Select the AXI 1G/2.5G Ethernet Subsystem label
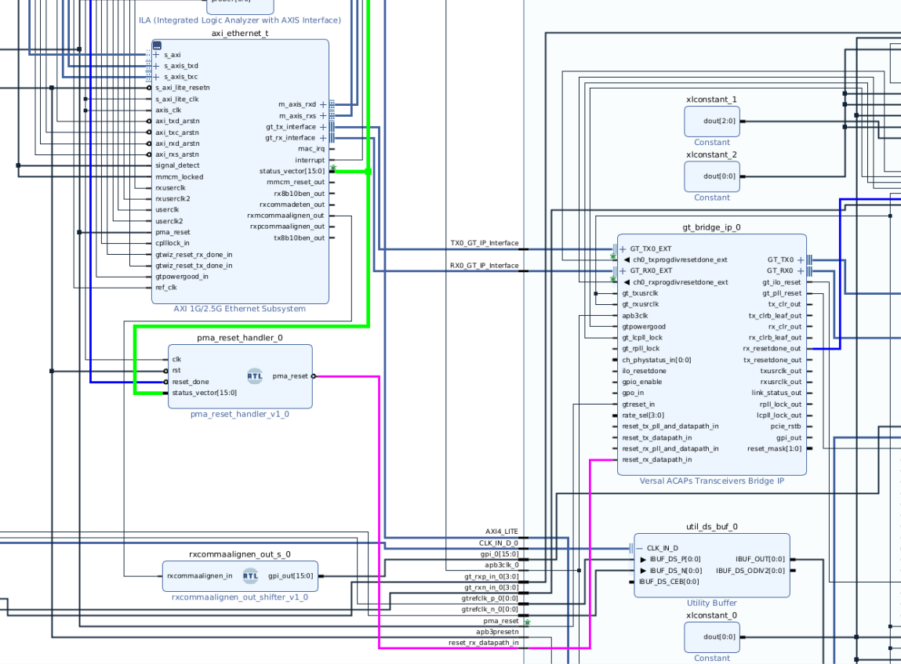The image size is (901, 664). (x=239, y=309)
